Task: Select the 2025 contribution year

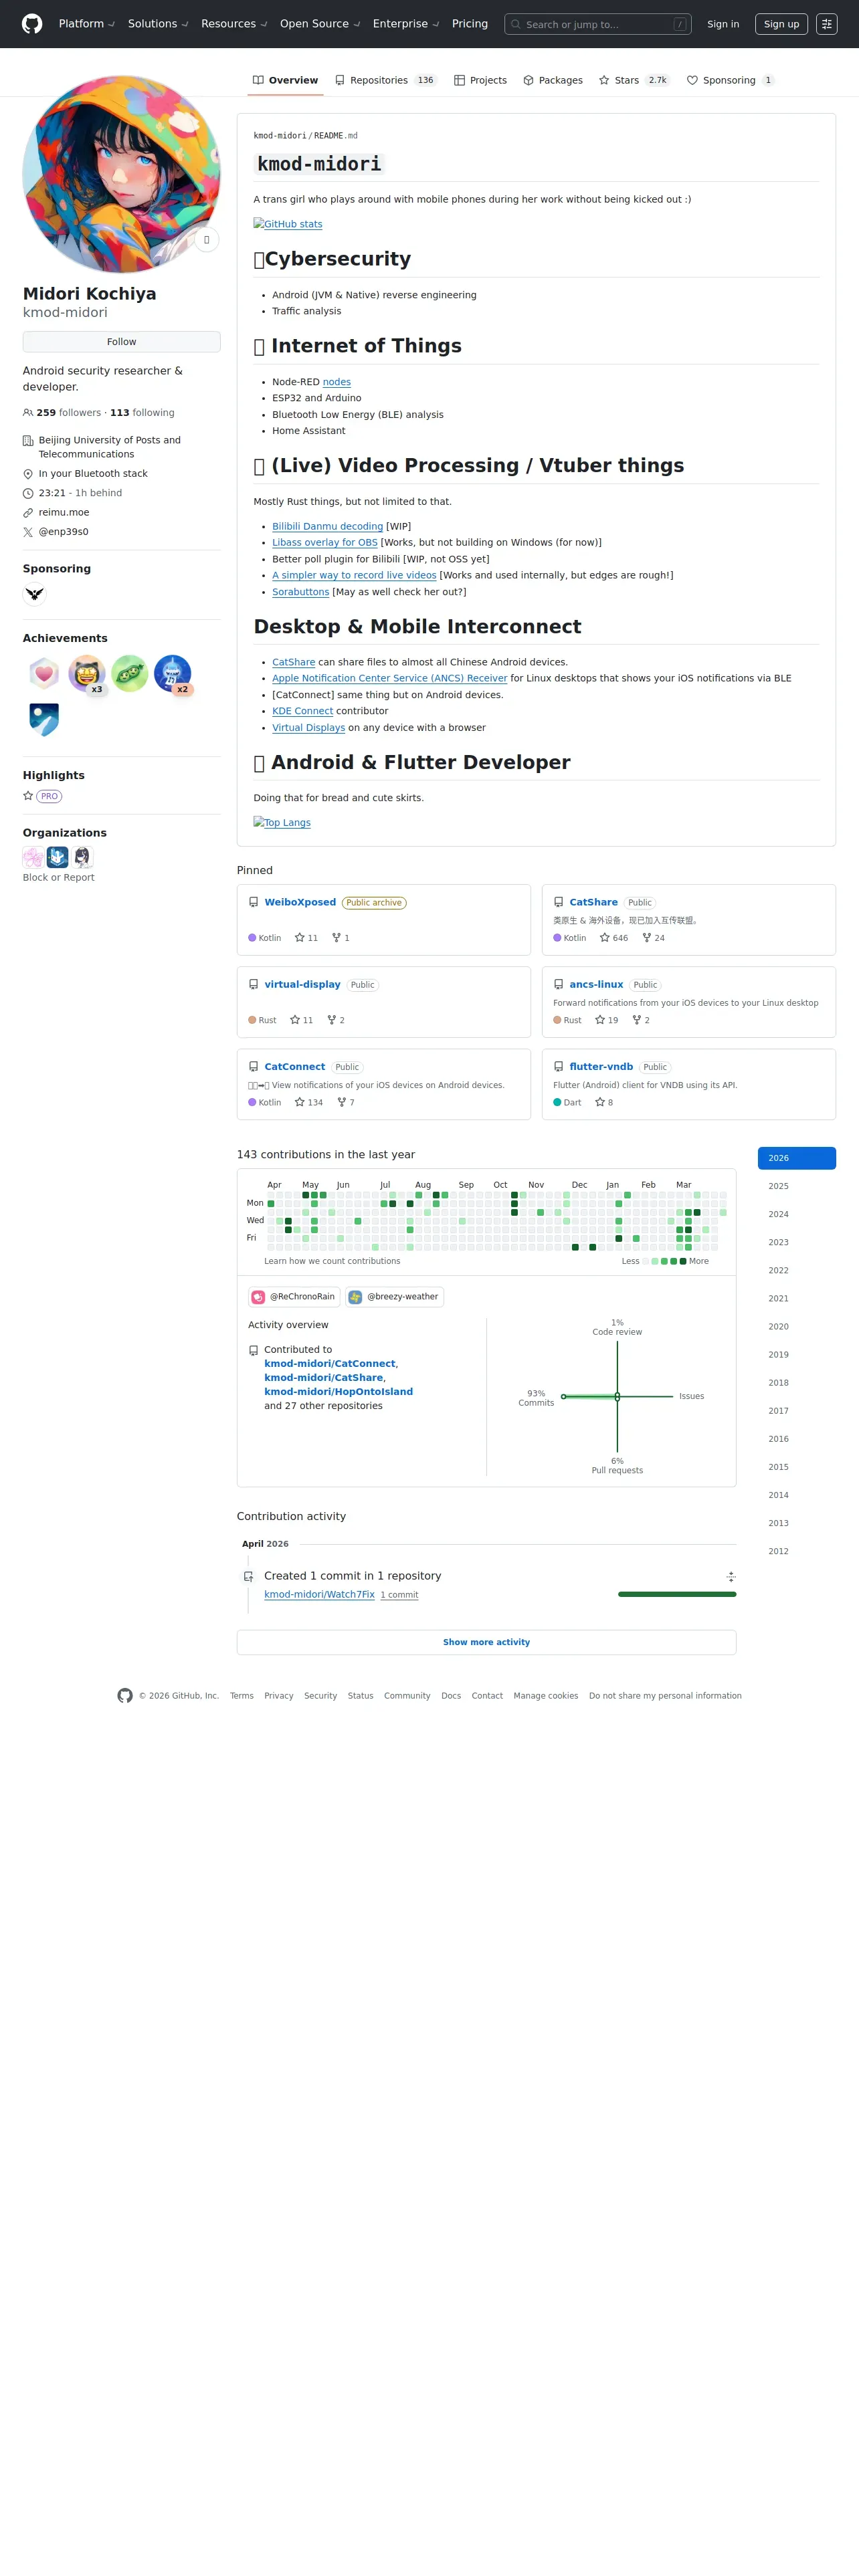Action: coord(797,1186)
